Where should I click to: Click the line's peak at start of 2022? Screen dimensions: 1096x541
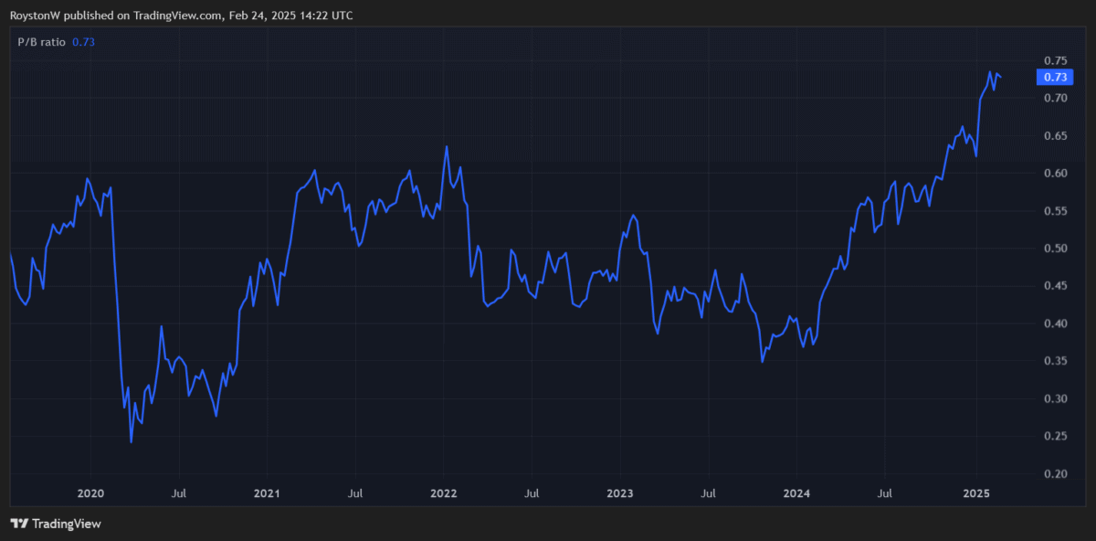click(447, 146)
